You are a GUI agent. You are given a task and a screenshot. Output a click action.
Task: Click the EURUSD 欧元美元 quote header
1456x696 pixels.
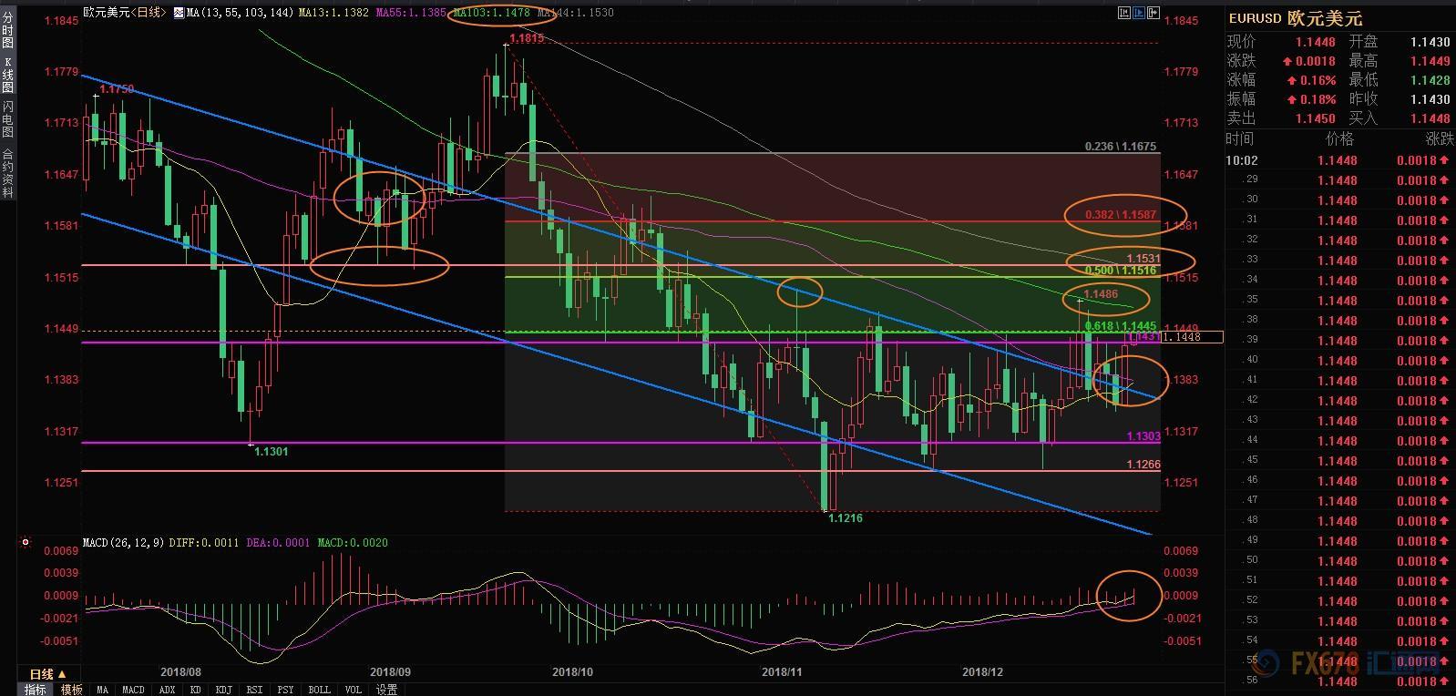pyautogui.click(x=1295, y=18)
